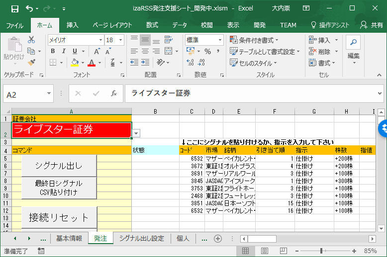Open the 削除 cells dropdown arrow
Viewport: 387px width, 257px height.
[336, 51]
